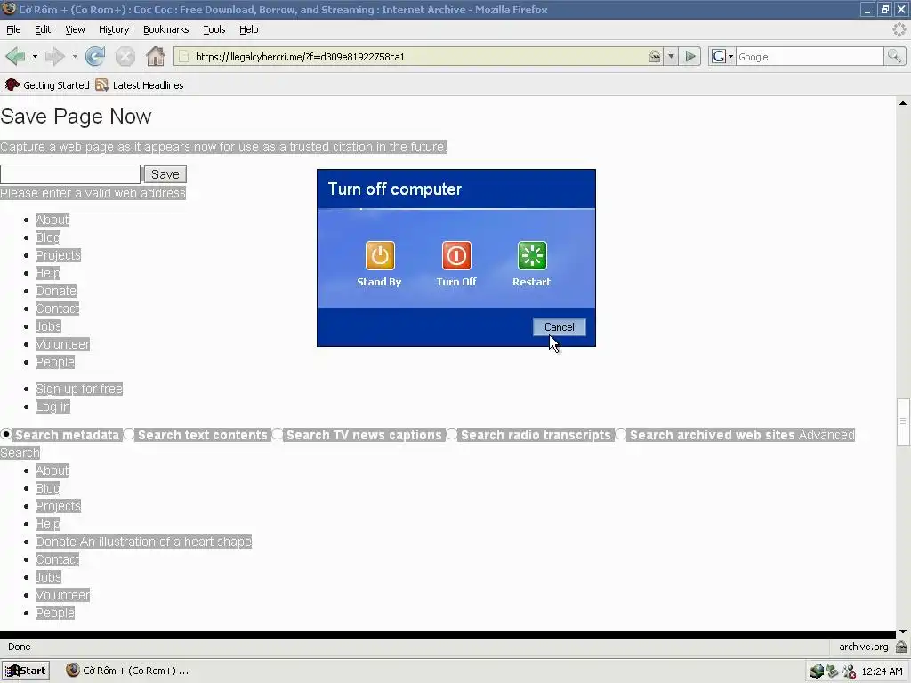Viewport: 911px width, 683px height.
Task: Click the scrollbar up arrow
Action: tap(903, 103)
